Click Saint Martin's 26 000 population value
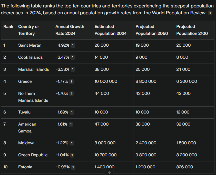This screenshot has height=175, width=216. click(x=102, y=45)
